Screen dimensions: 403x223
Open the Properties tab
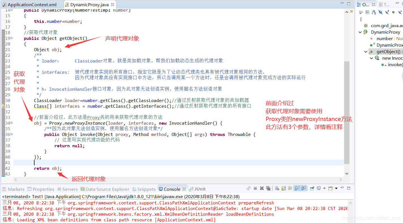pyautogui.click(x=40, y=189)
